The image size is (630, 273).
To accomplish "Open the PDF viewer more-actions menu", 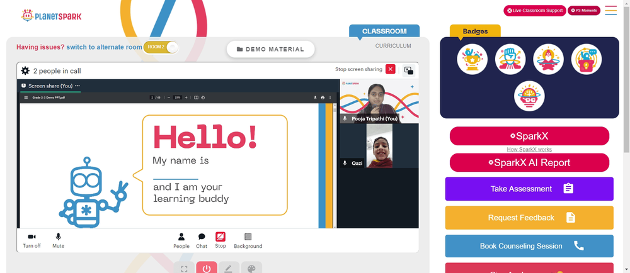I will coord(330,97).
